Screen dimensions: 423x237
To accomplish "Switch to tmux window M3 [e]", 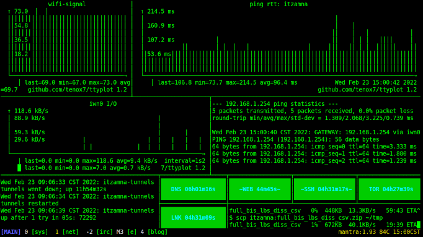I will 127,232.
